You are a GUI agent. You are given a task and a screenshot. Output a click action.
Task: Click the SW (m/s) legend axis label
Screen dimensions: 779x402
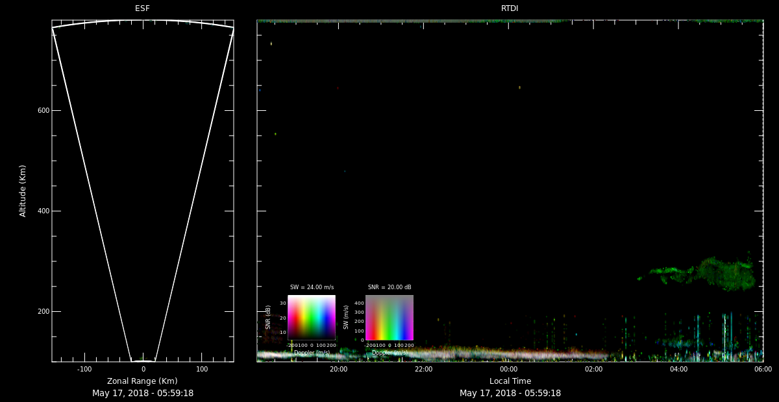pos(345,317)
